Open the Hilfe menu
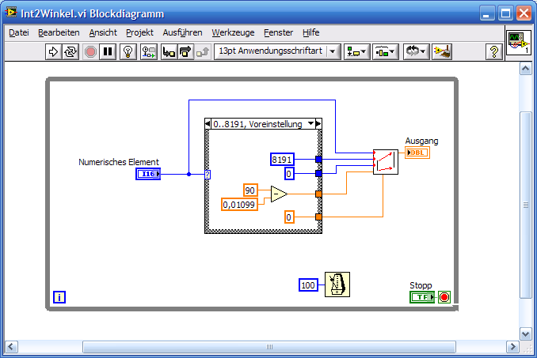Screen dimensions: 537x358 (x=311, y=32)
